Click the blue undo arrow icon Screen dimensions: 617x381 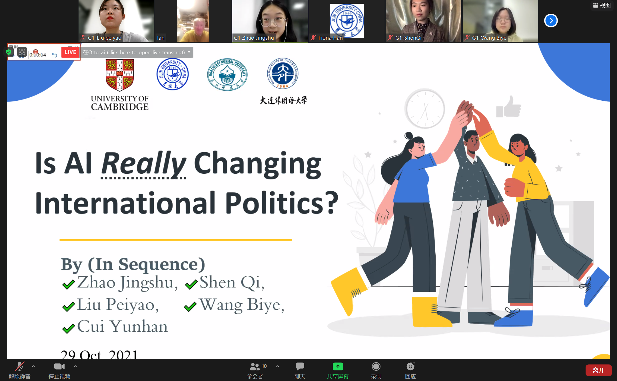(55, 55)
